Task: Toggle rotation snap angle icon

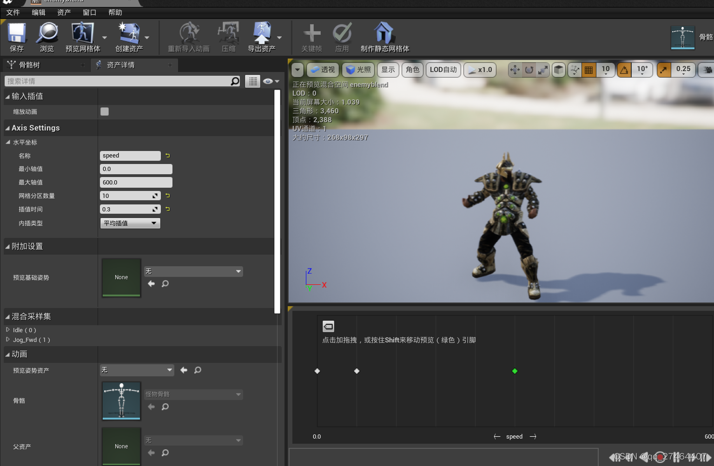Action: (624, 70)
